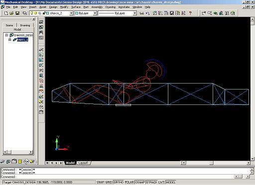Toggle SNAP mode in status bar
The width and height of the screenshot is (255, 185).
pos(100,182)
